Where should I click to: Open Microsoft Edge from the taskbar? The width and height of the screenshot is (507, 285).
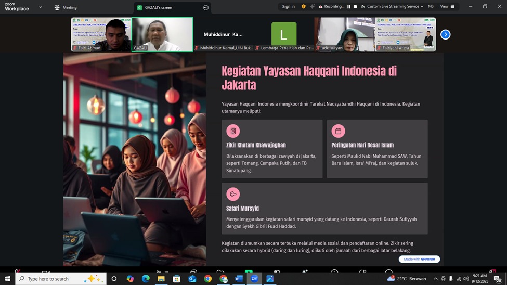tap(146, 279)
